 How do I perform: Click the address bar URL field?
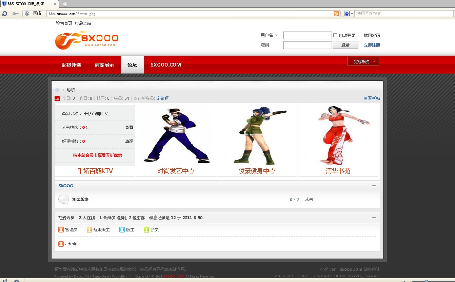point(190,14)
